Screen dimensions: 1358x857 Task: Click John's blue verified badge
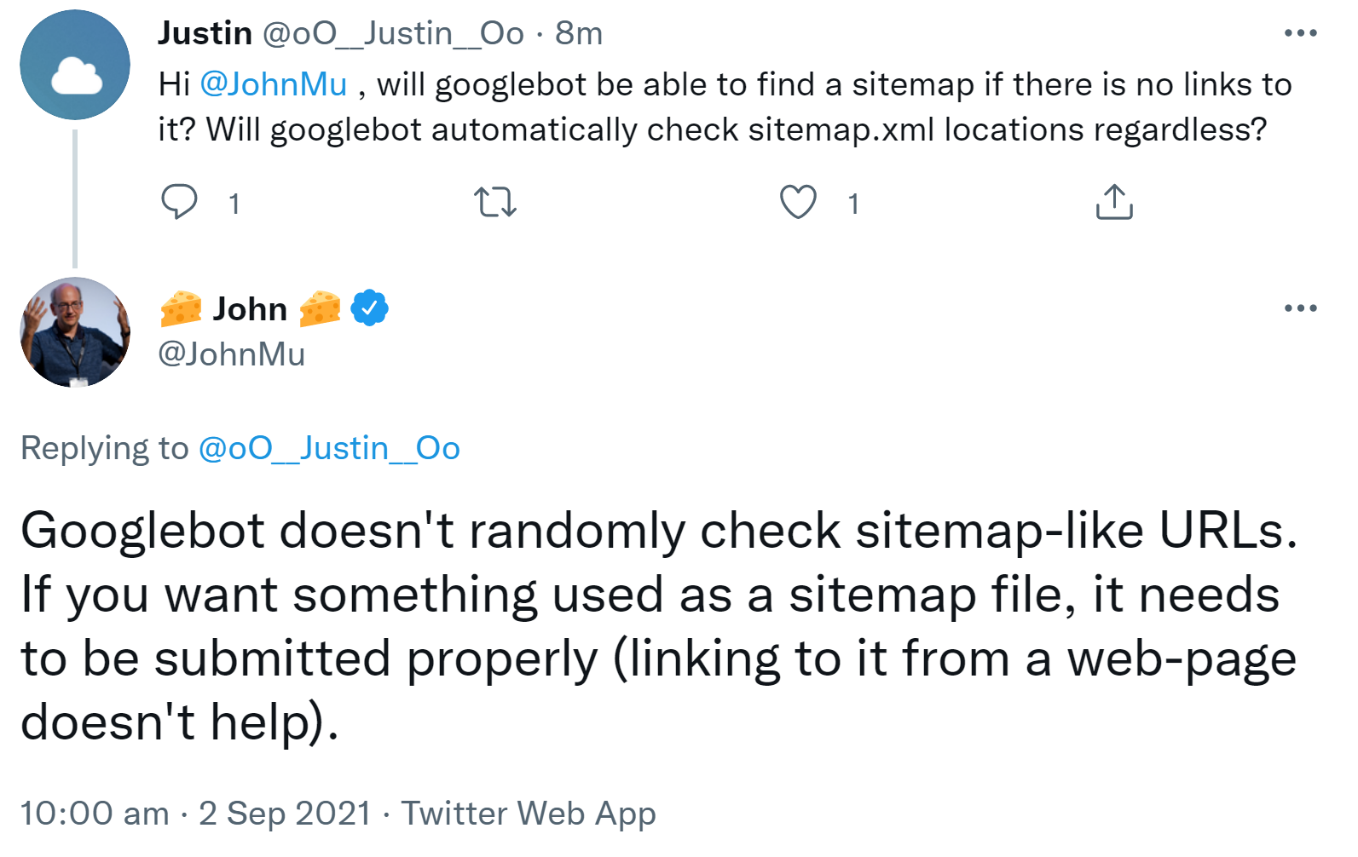coord(370,308)
